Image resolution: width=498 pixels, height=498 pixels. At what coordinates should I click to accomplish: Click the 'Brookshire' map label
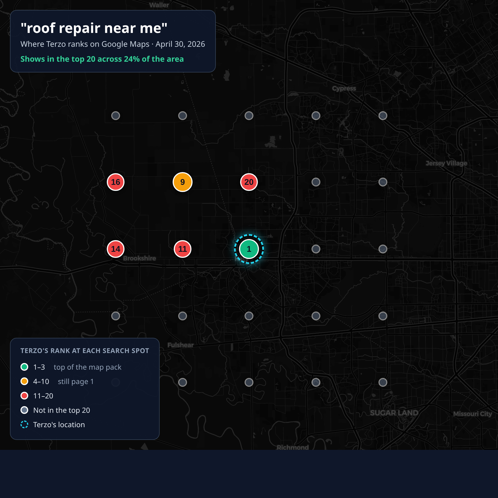pyautogui.click(x=139, y=258)
